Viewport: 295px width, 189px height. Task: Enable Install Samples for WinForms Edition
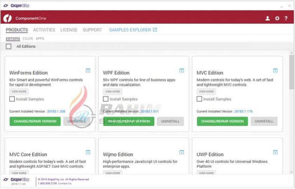12,99
